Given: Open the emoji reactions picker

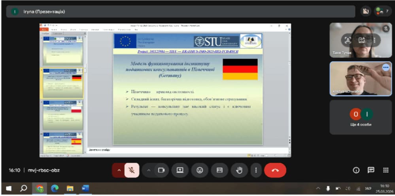Looking at the screenshot, I should (x=200, y=170).
